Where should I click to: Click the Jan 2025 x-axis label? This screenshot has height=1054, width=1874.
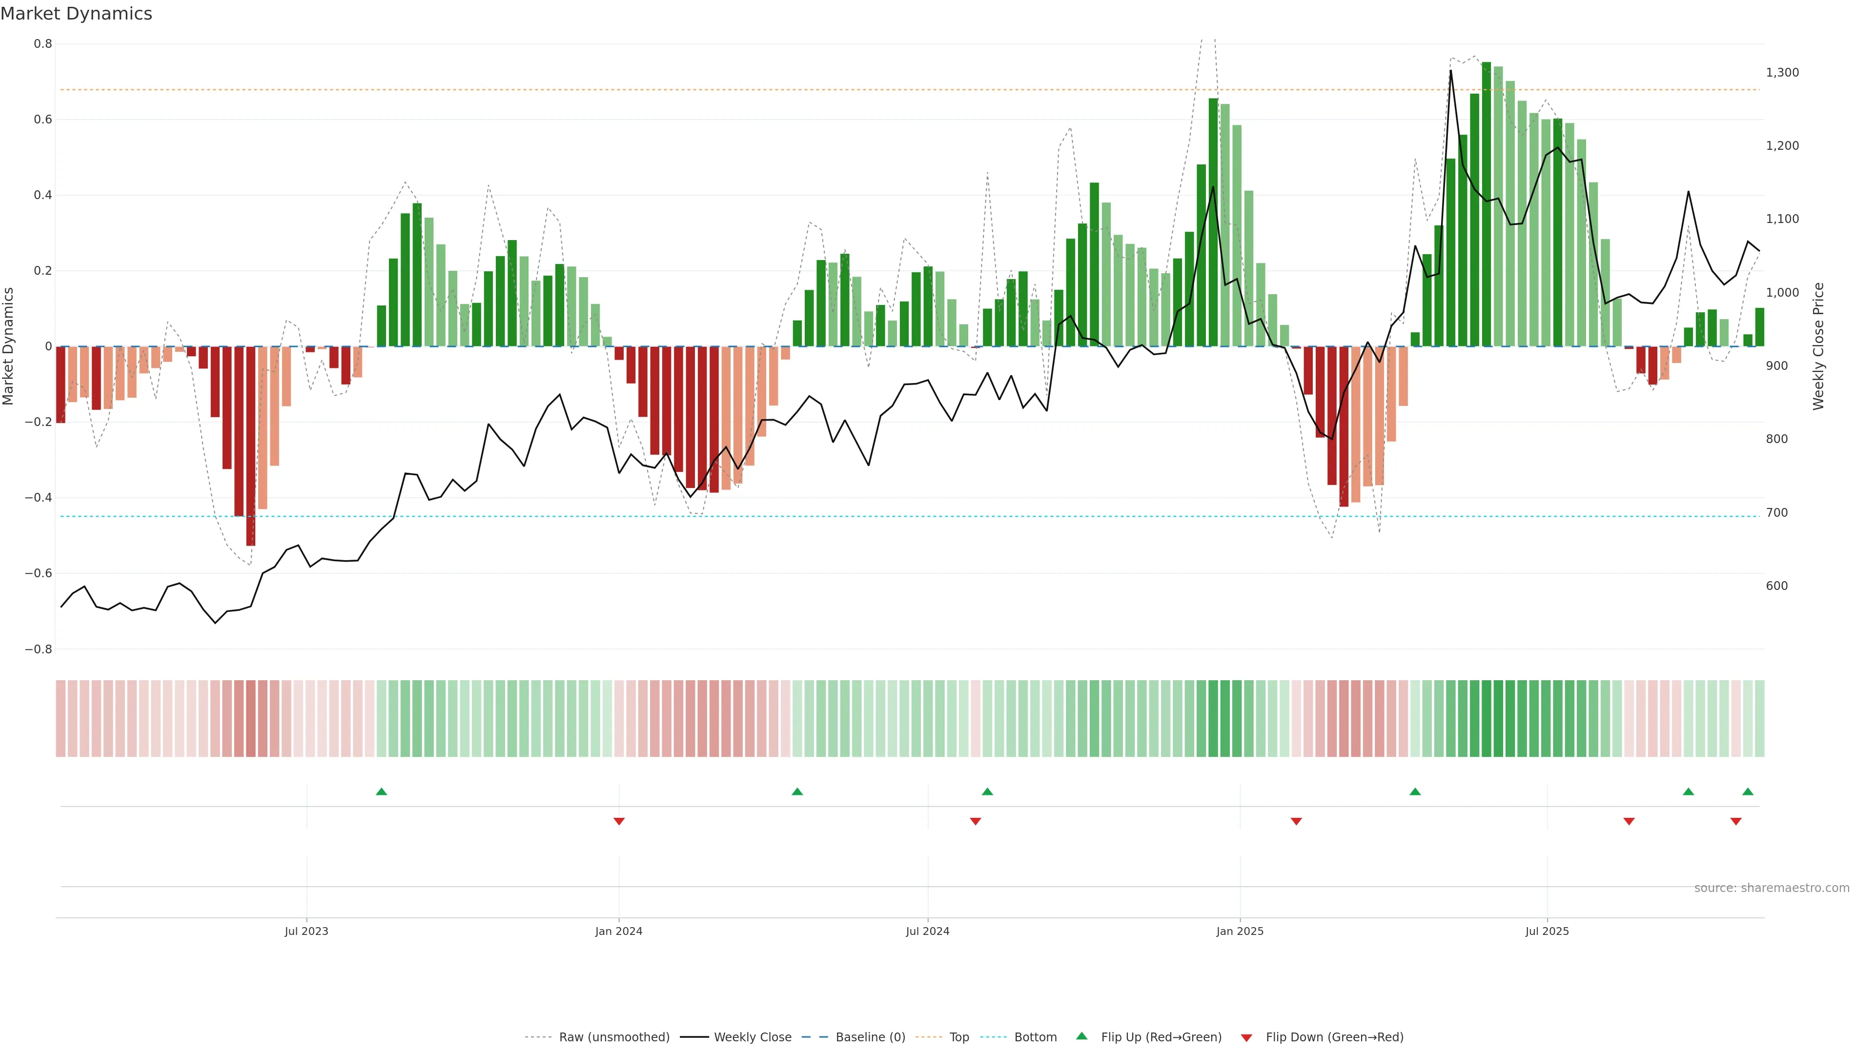click(x=1240, y=931)
